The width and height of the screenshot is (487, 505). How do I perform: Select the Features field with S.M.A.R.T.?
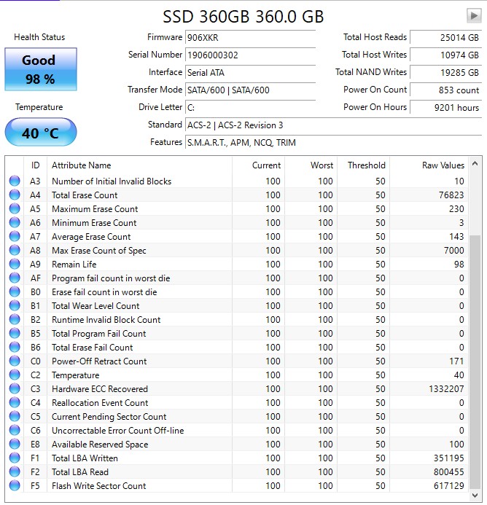pyautogui.click(x=333, y=142)
